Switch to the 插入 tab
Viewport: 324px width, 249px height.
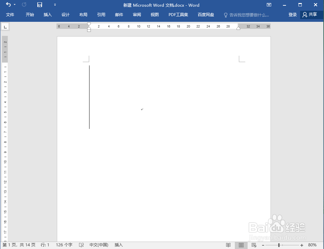pos(47,15)
